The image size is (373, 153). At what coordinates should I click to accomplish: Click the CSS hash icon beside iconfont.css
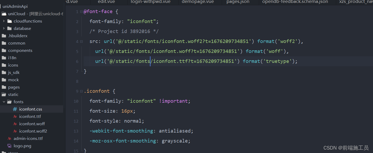coord(15,109)
